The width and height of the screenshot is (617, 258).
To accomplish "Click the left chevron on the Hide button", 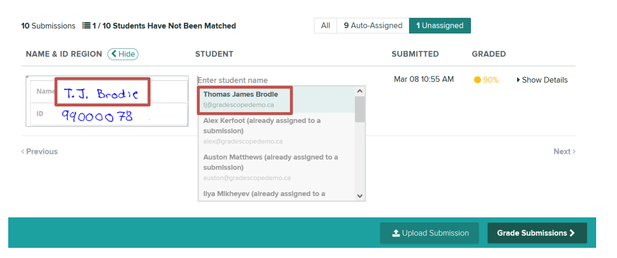I will tap(114, 54).
